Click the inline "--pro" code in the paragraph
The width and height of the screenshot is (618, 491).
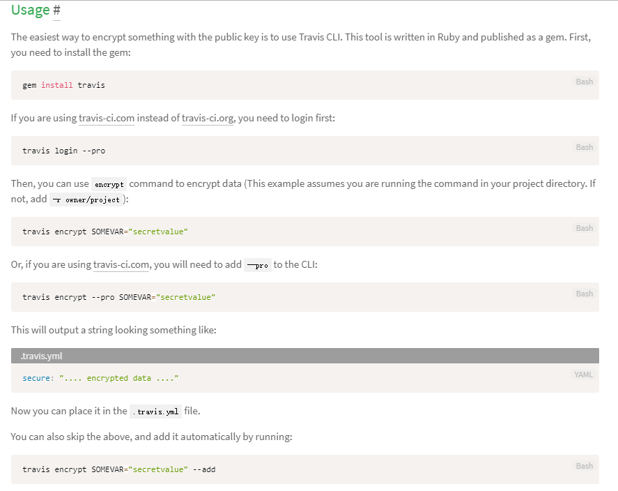coord(258,265)
